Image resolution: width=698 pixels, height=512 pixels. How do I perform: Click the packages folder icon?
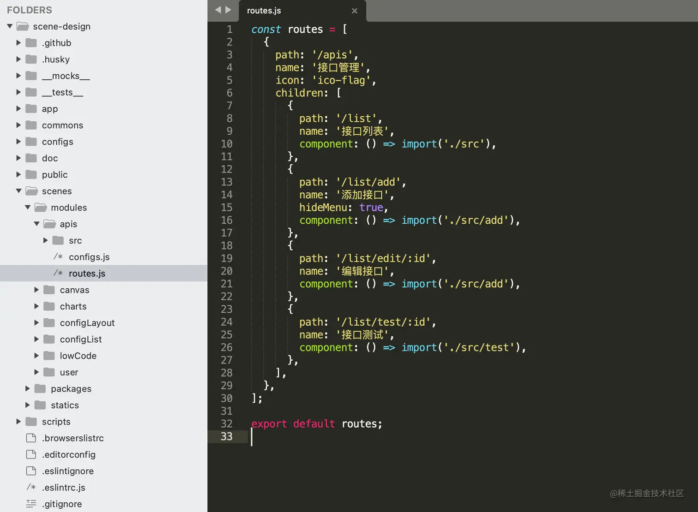click(40, 389)
